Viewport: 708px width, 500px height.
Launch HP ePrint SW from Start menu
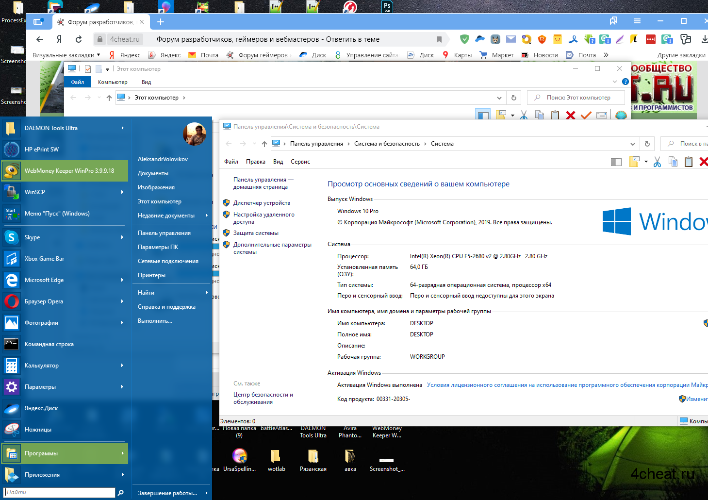tap(65, 150)
